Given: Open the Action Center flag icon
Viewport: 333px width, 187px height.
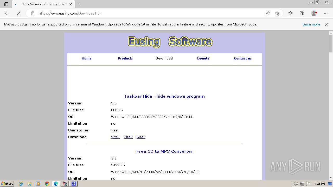Looking at the screenshot, I should [x=308, y=184].
